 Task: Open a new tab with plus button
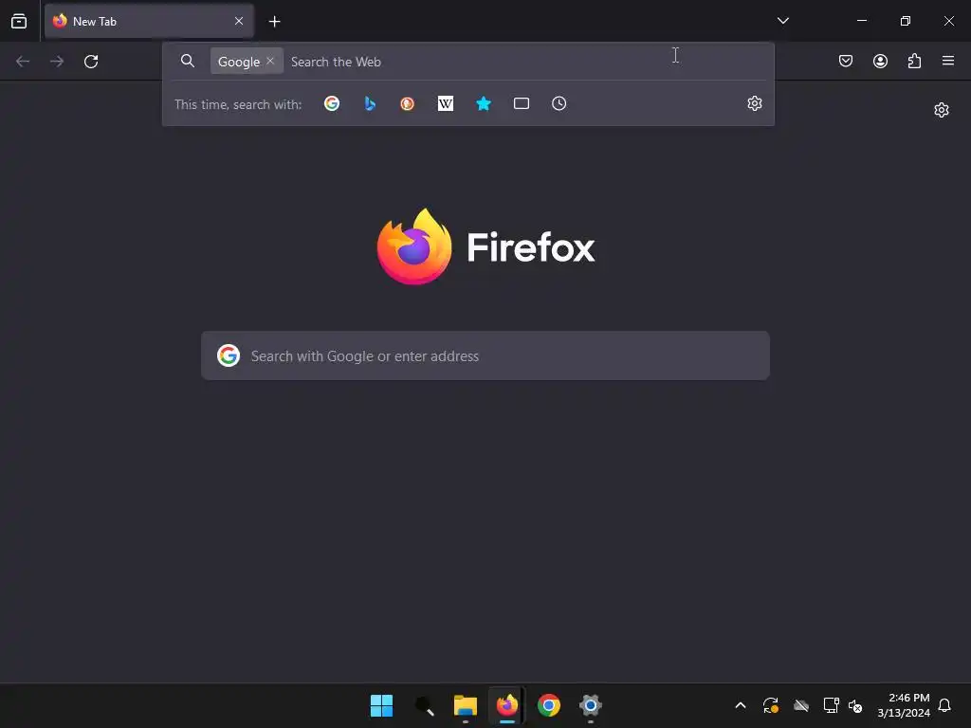point(274,22)
